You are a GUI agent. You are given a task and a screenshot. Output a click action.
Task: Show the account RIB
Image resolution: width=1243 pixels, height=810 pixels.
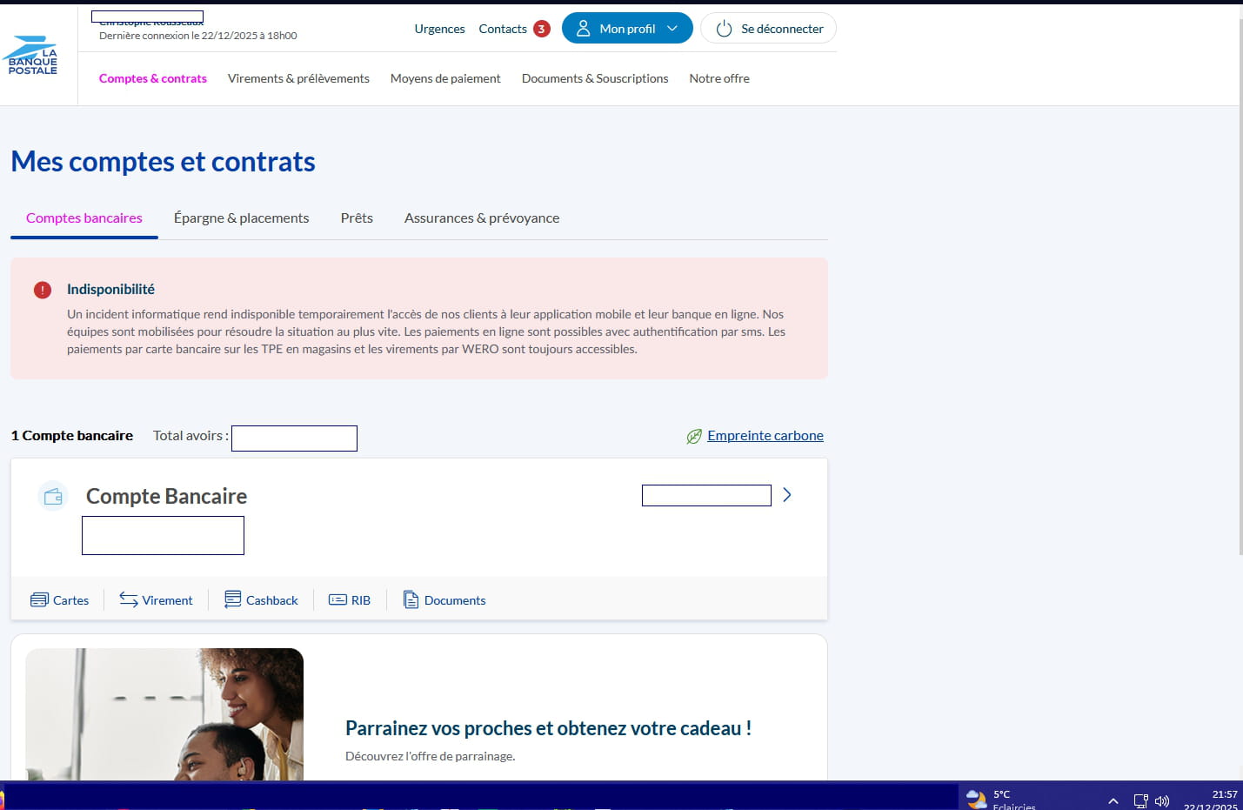click(x=350, y=600)
